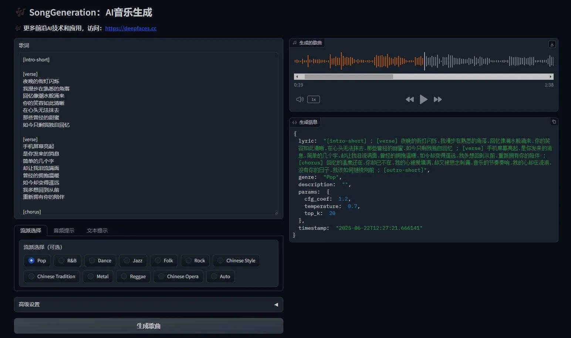Play the generated song
Screen dimensions: 571x338
tap(423, 99)
